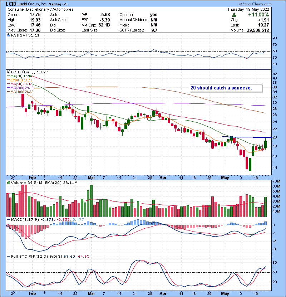Image resolution: width=286 pixels, height=297 pixels.
Task: Click the Consumer Discretionary / Automobiles sector text
Action: click(40, 9)
